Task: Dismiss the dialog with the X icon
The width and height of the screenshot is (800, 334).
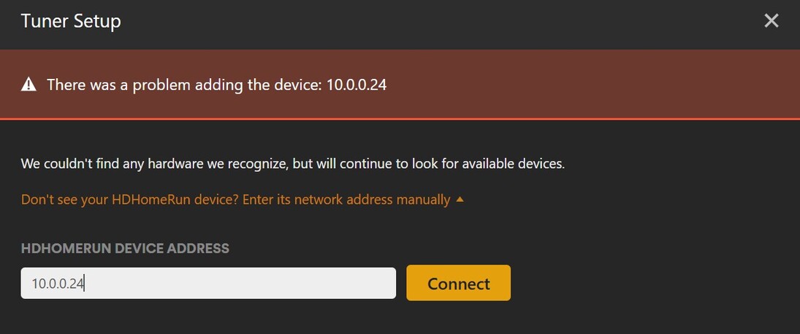Action: pos(771,21)
